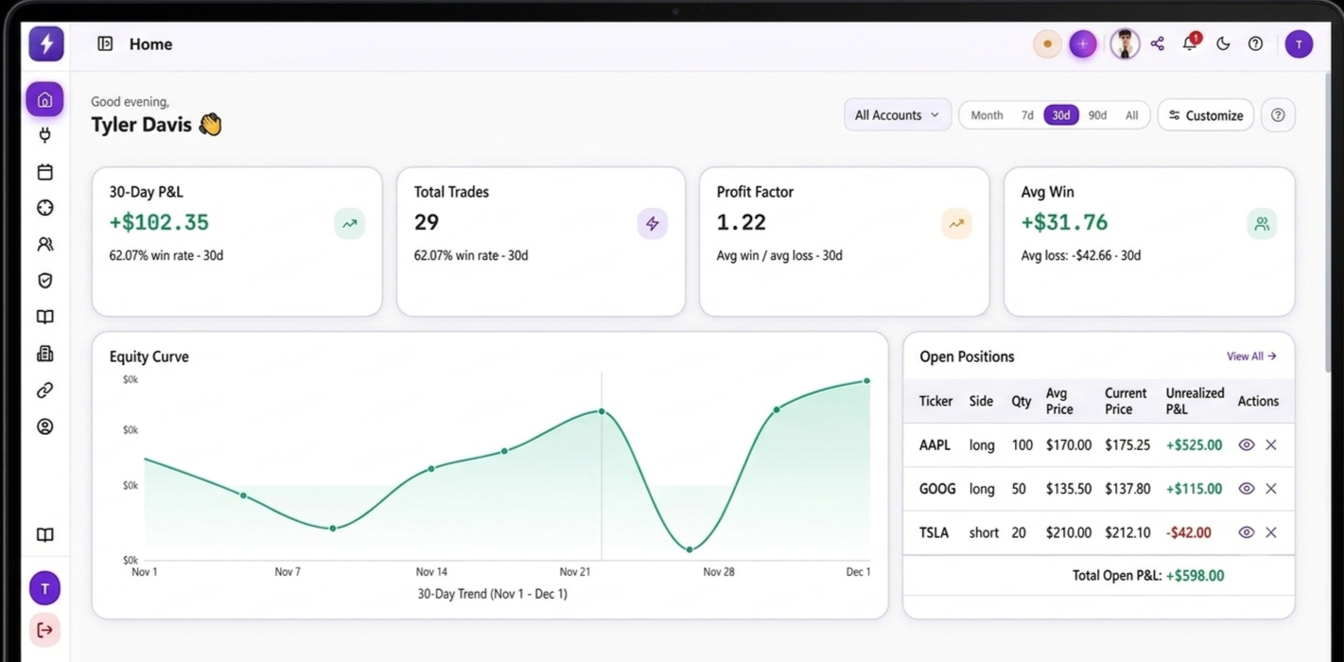1344x662 pixels.
Task: Select the plug connections sidebar icon
Action: (44, 135)
